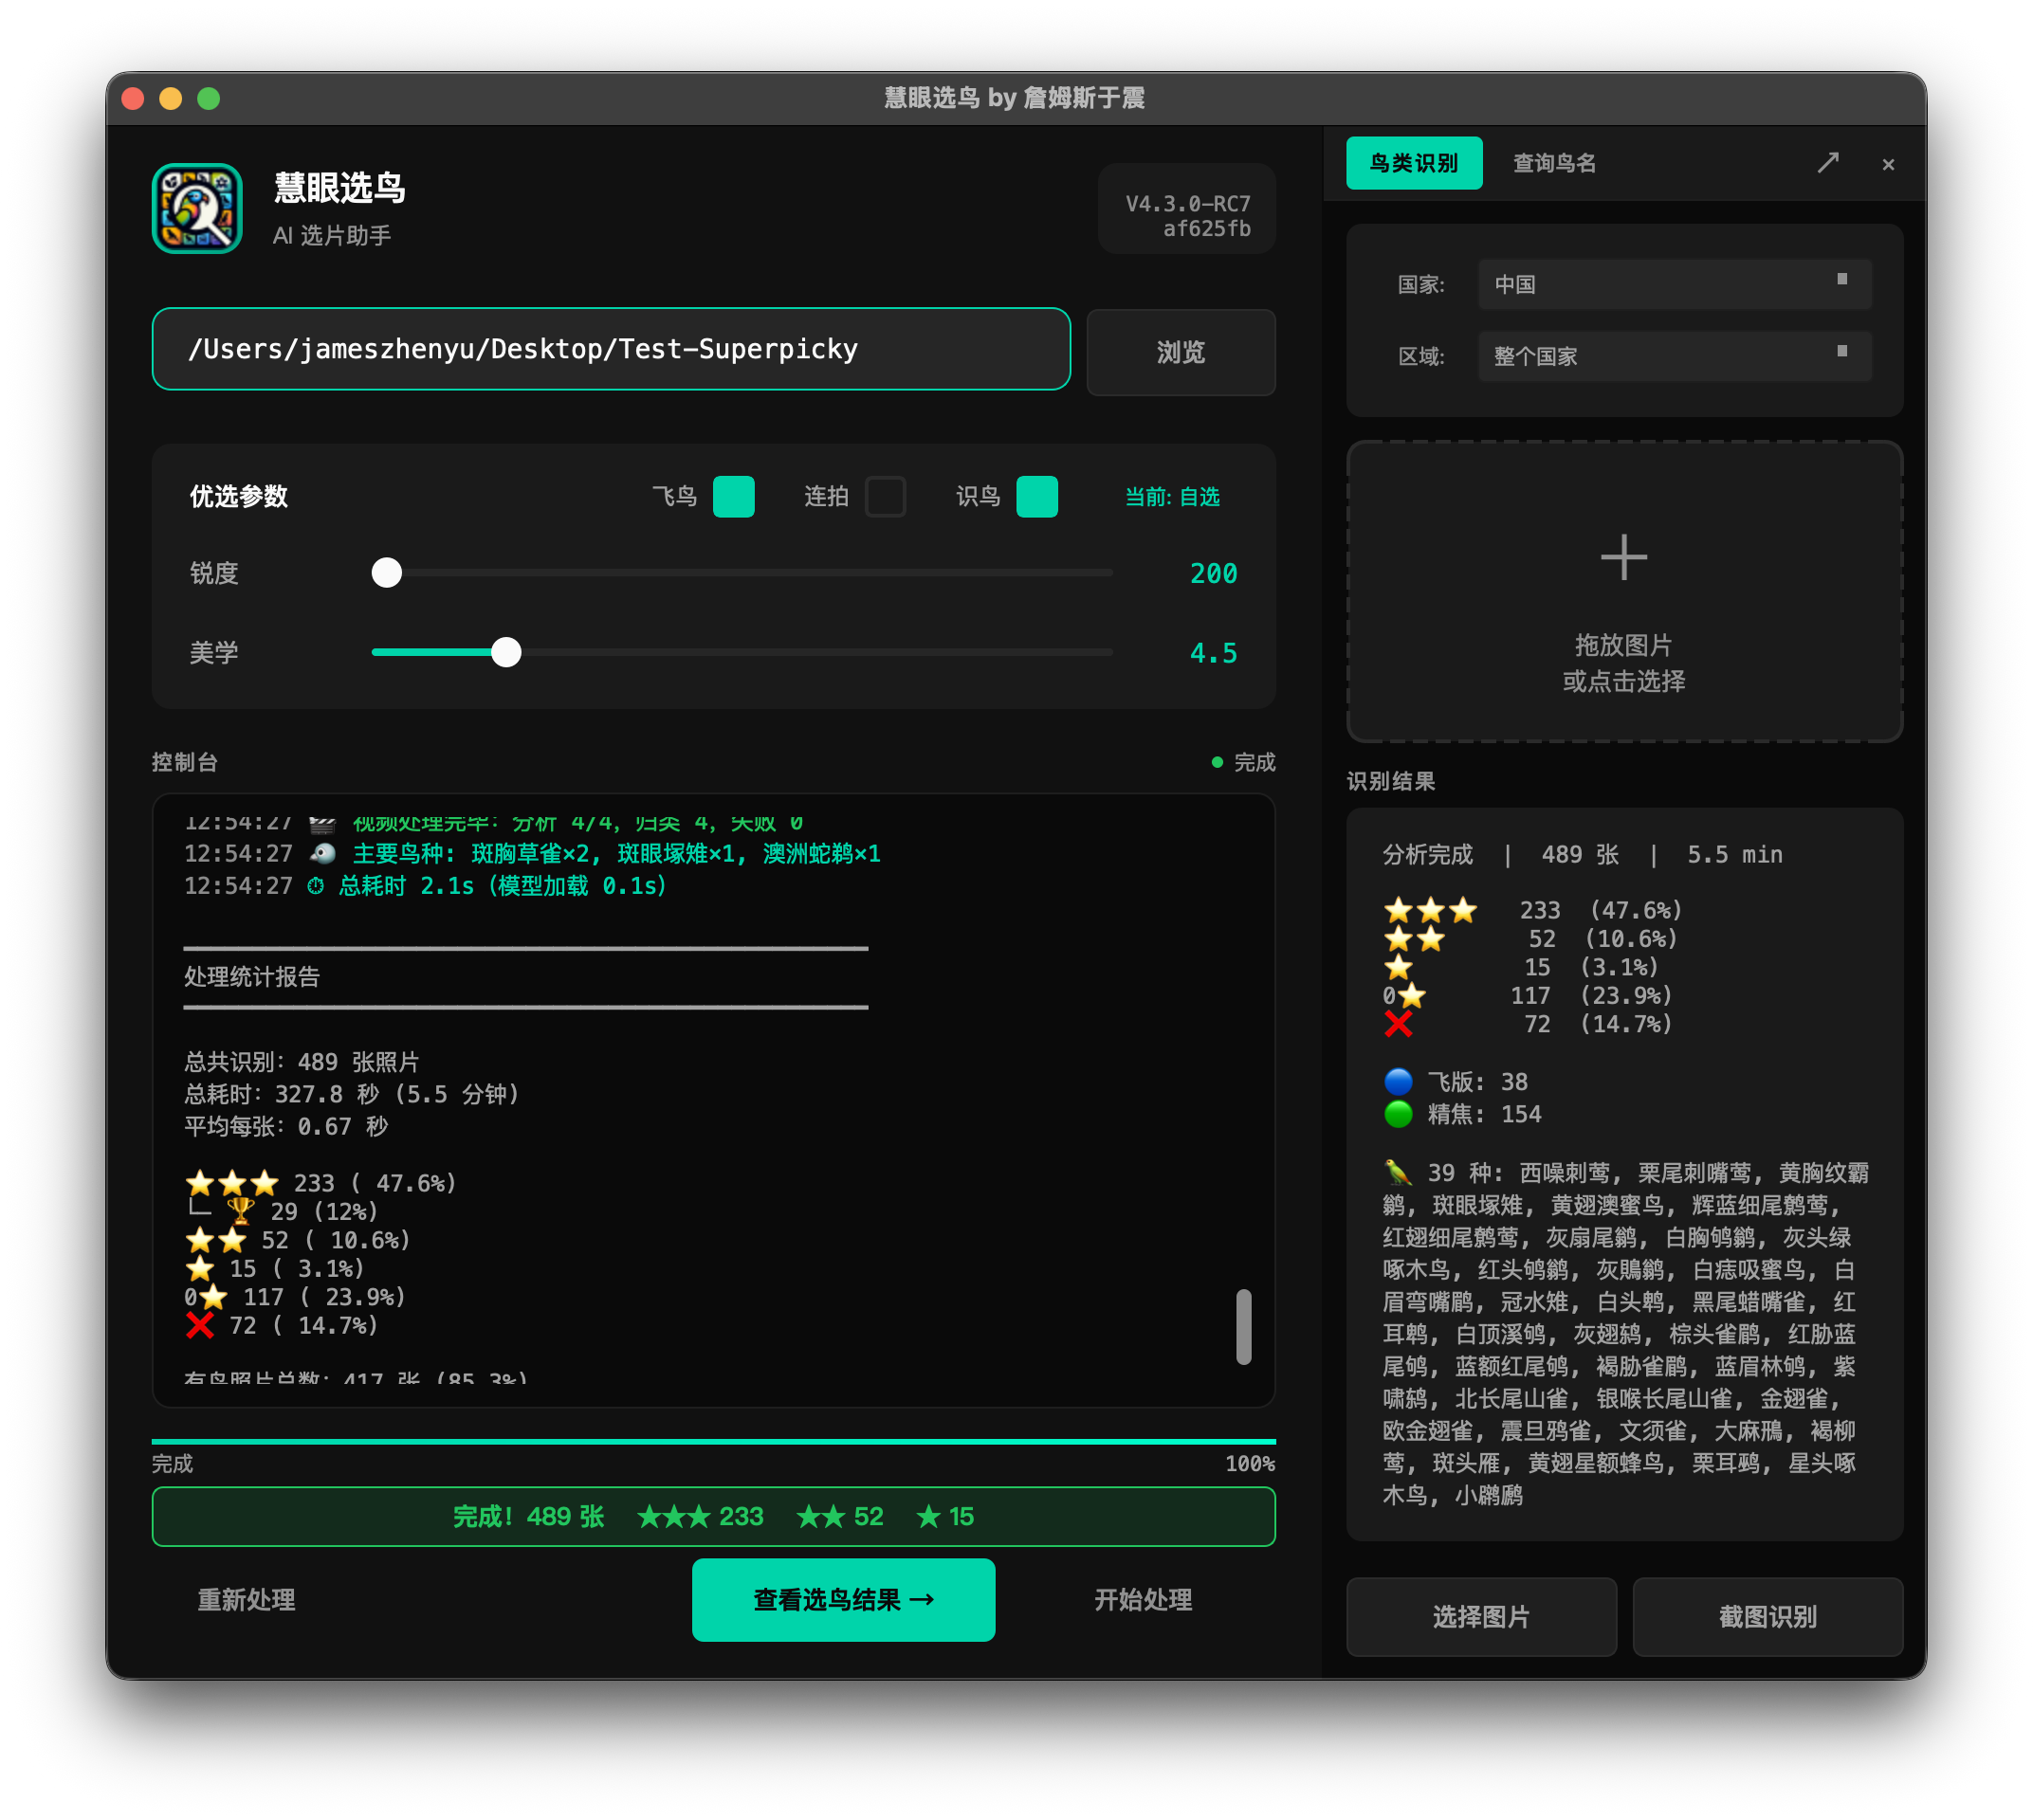Click the 处理统计报告 heading in console
The width and height of the screenshot is (2033, 1820).
click(251, 976)
